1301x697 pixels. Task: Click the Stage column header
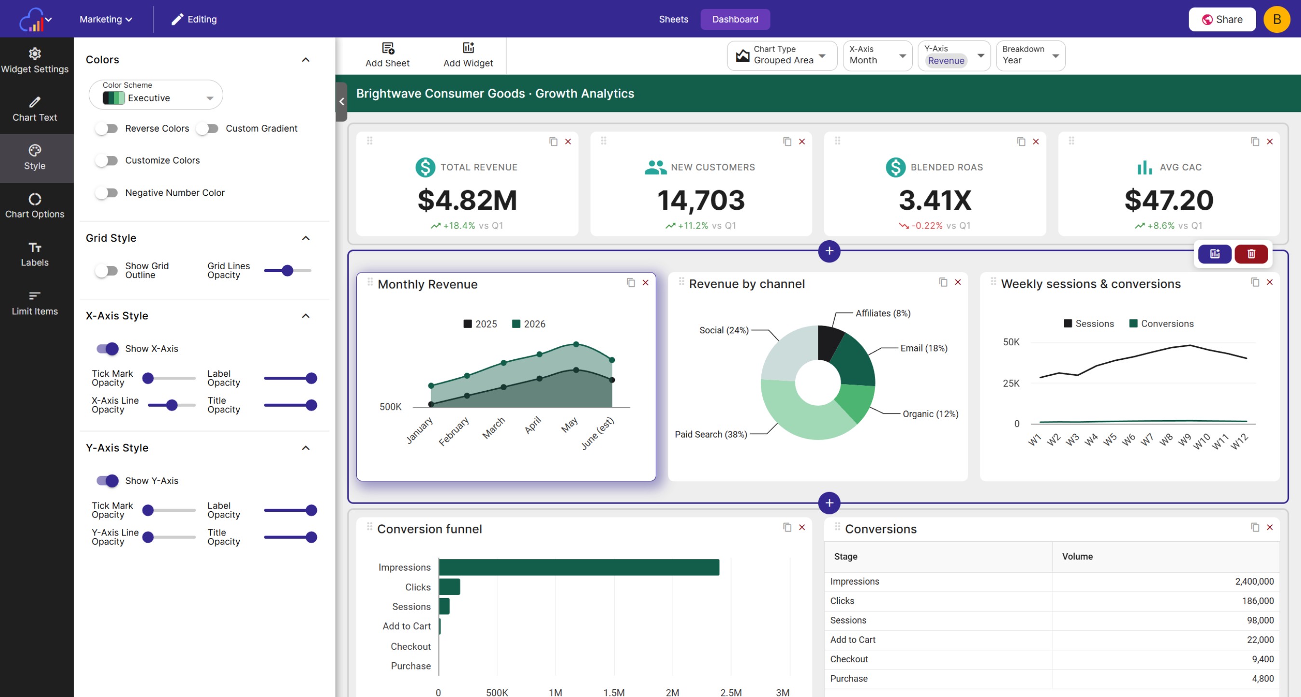pos(845,556)
